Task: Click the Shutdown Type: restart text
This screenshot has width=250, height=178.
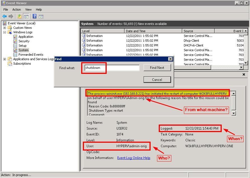Action: (x=106, y=111)
